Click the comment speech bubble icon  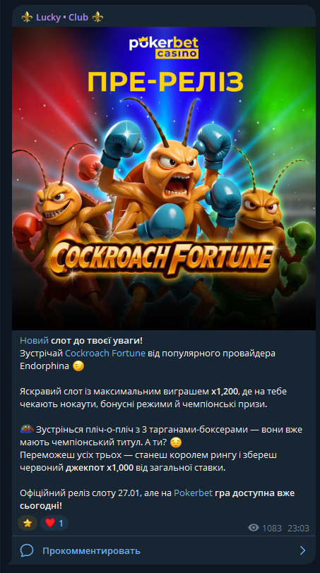(x=27, y=550)
